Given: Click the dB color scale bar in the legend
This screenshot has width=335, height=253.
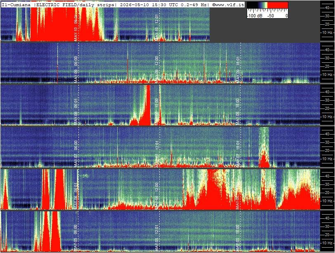Looking at the screenshot, I should tap(267, 5).
